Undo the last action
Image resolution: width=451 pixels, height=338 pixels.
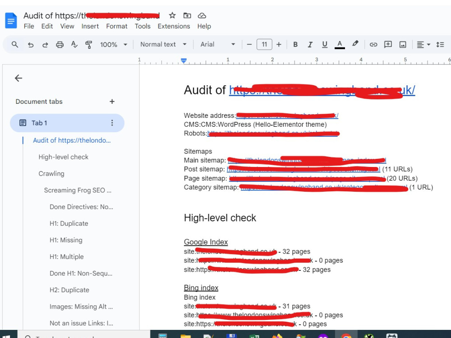[x=31, y=45]
